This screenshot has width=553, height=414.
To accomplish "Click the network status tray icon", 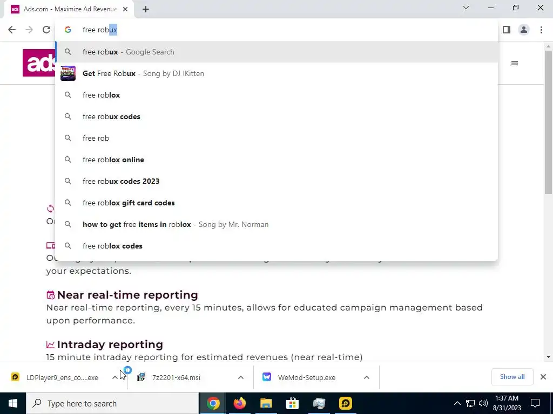I will click(x=470, y=403).
